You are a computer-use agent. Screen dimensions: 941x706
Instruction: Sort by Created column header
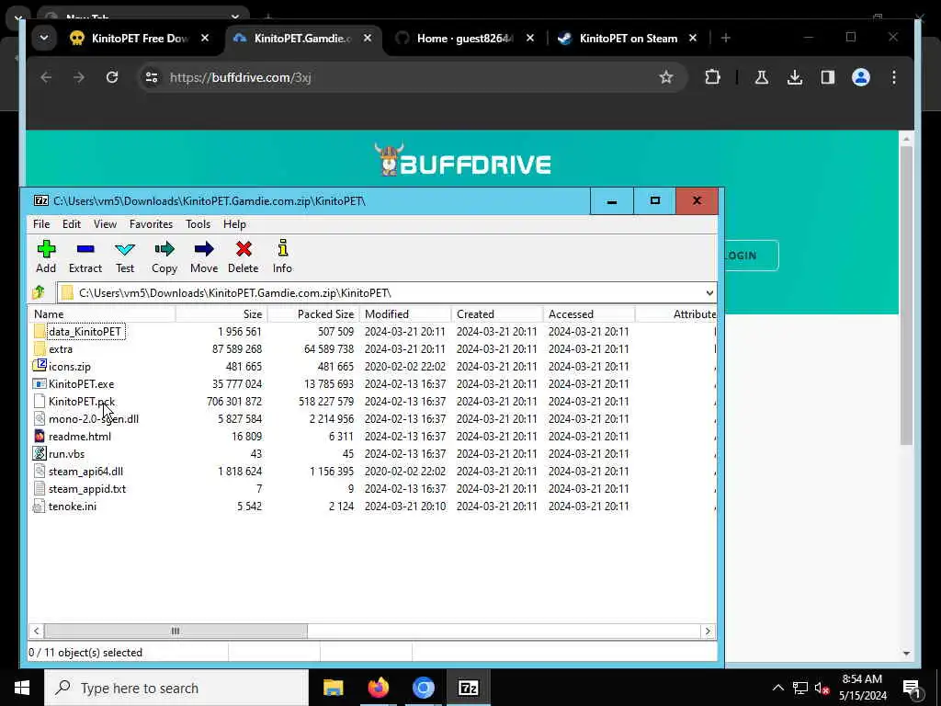[497, 314]
